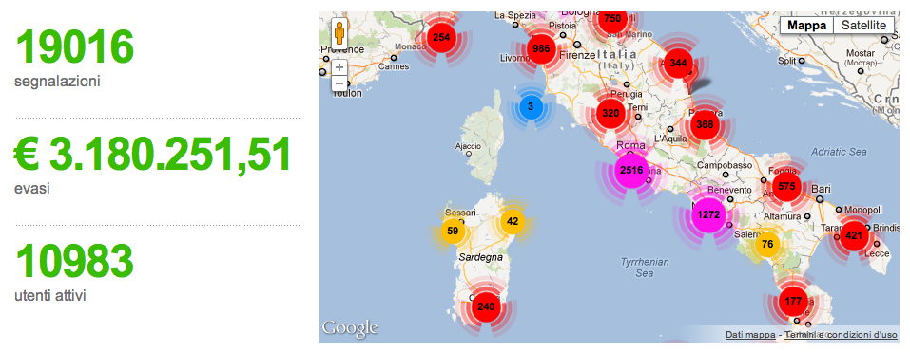Click the red 254 cluster near Monaco

441,38
